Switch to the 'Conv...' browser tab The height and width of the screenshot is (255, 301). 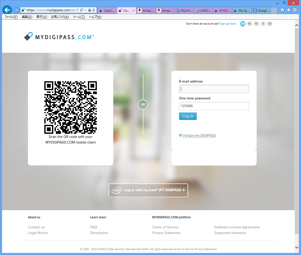[107, 11]
